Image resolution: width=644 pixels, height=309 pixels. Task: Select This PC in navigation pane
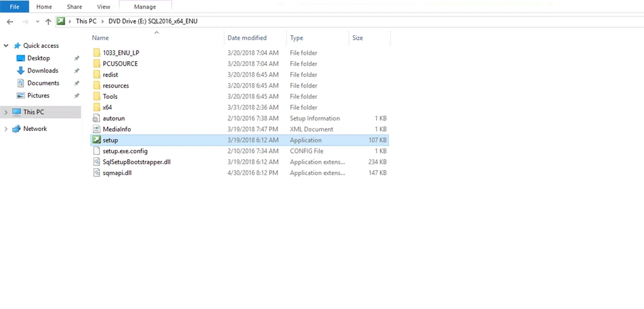coord(34,112)
